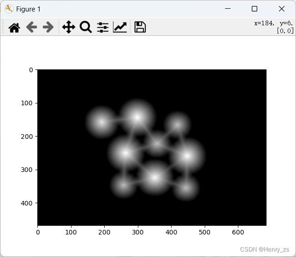The height and width of the screenshot is (257, 296).
Task: Save the figure with the floppy disk icon
Action: click(x=140, y=27)
